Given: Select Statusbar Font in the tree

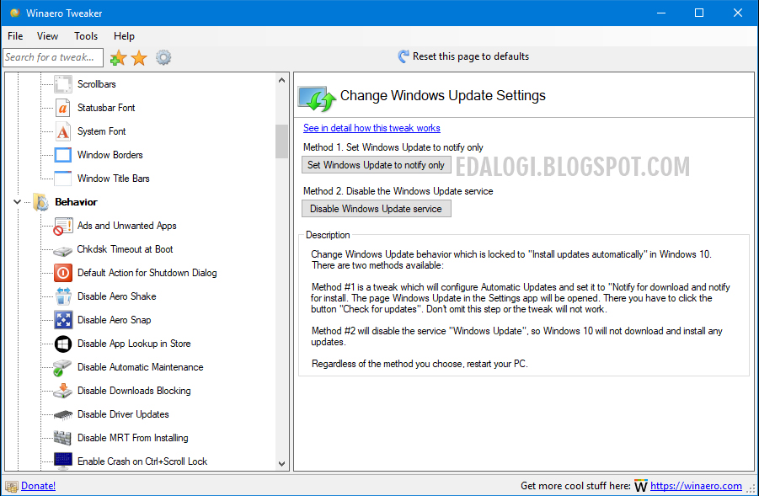Looking at the screenshot, I should click(106, 108).
